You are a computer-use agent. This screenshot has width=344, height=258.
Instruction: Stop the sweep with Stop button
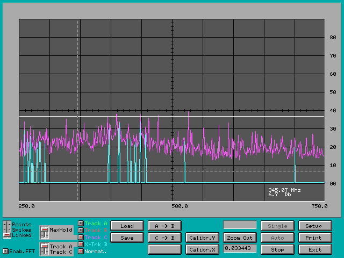click(x=277, y=249)
